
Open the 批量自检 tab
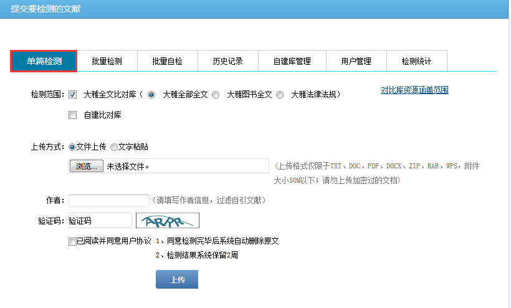tap(167, 61)
